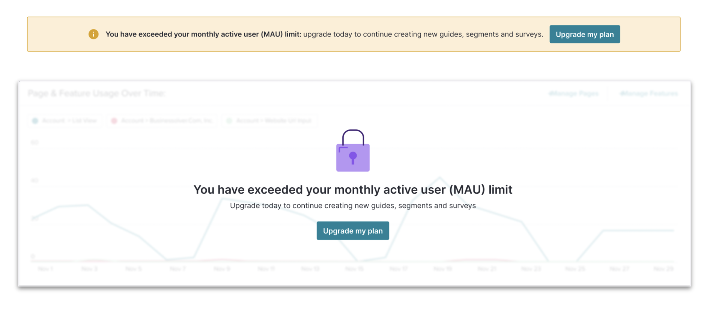The height and width of the screenshot is (322, 710).
Task: Click the purple padlock icon
Action: pos(353,150)
